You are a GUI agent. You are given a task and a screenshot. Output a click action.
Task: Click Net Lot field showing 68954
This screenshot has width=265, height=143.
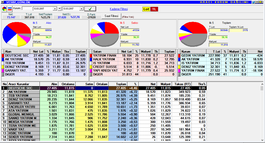tap(42, 30)
